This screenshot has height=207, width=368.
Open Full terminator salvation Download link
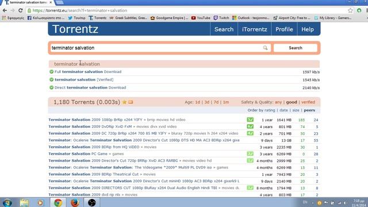tap(88, 72)
